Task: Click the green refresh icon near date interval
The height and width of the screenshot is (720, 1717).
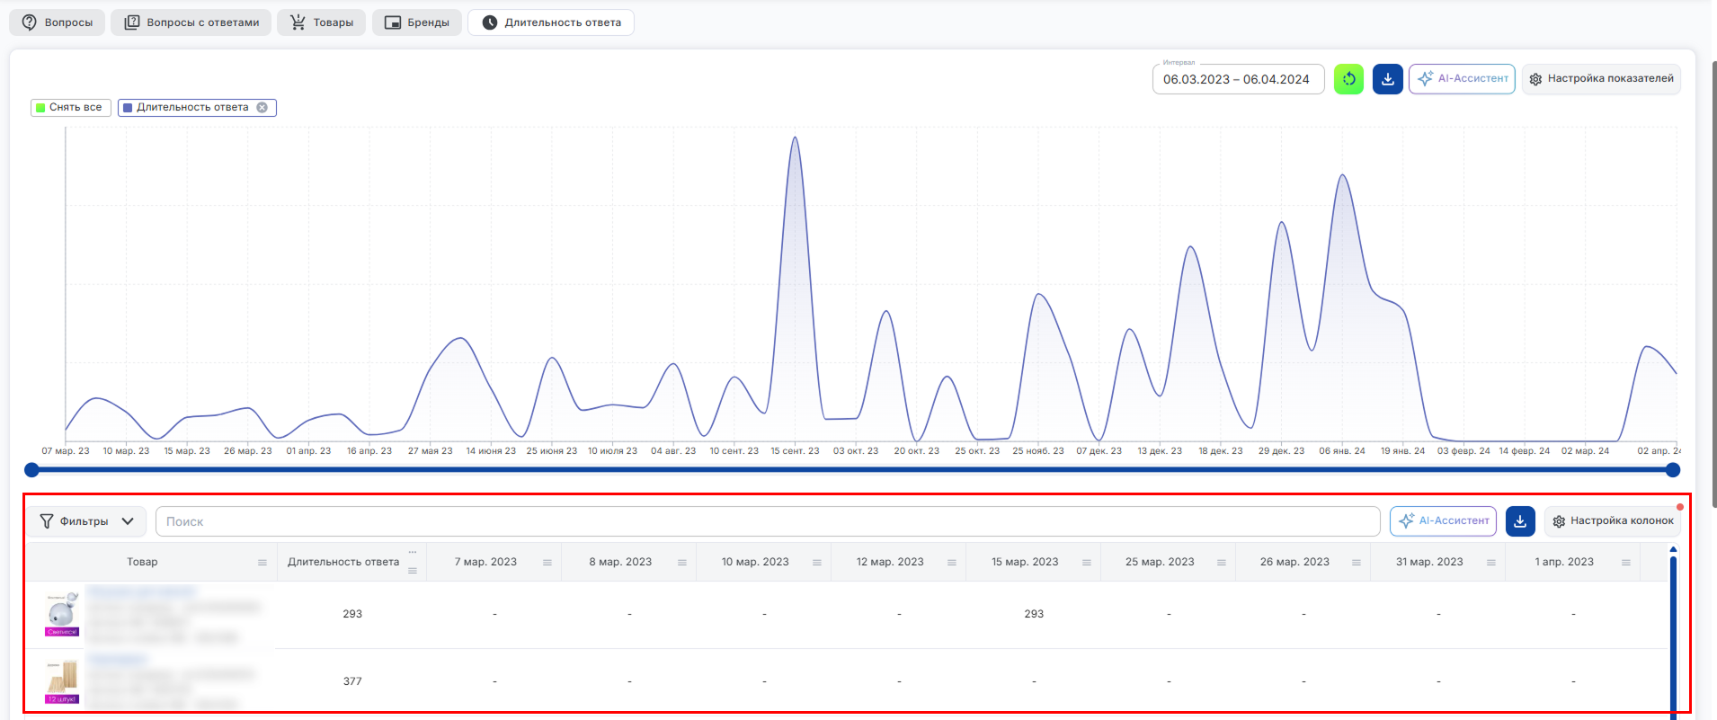Action: click(x=1348, y=79)
